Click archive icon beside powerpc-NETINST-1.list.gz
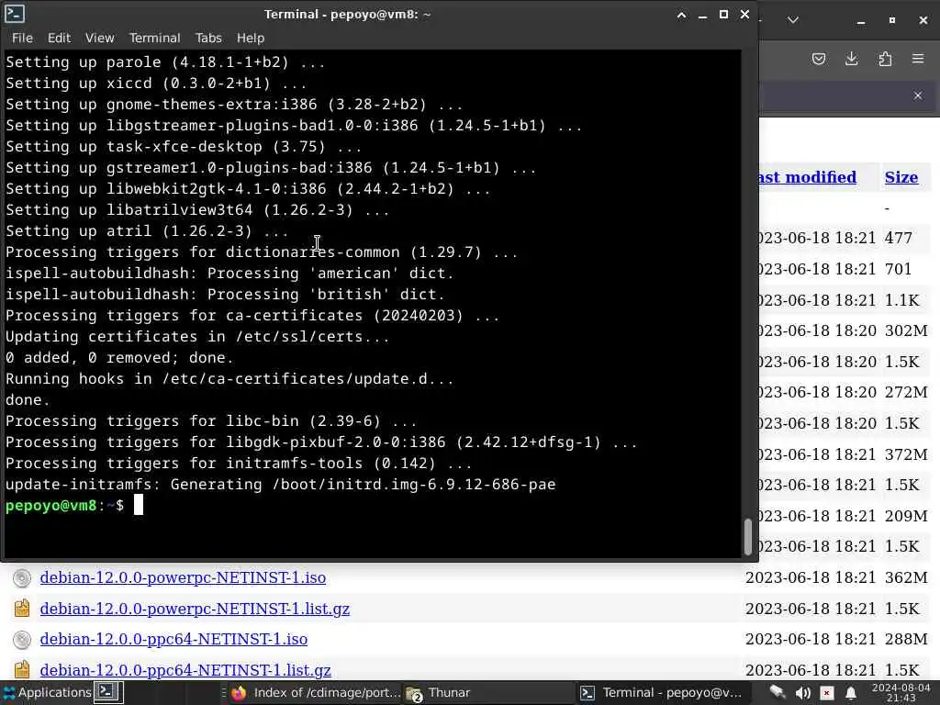940x705 pixels. [x=22, y=609]
